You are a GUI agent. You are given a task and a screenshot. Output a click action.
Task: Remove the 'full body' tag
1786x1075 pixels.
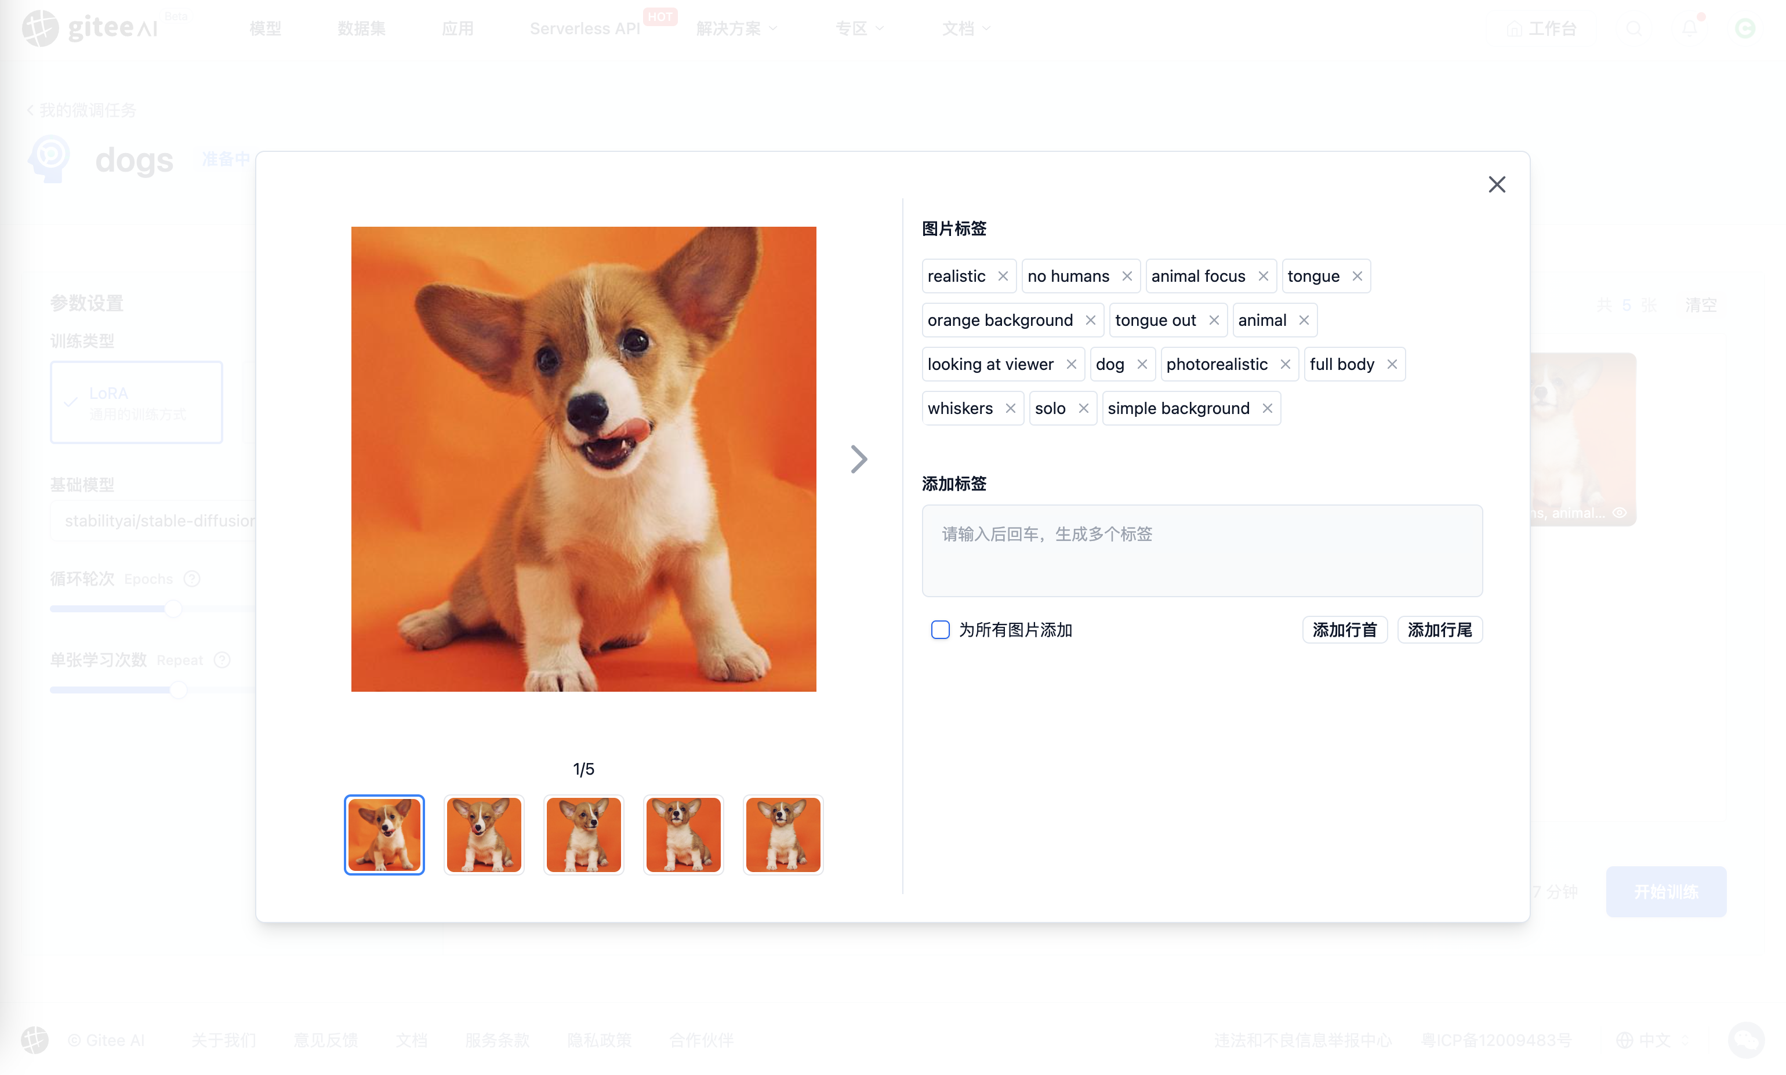pos(1391,364)
